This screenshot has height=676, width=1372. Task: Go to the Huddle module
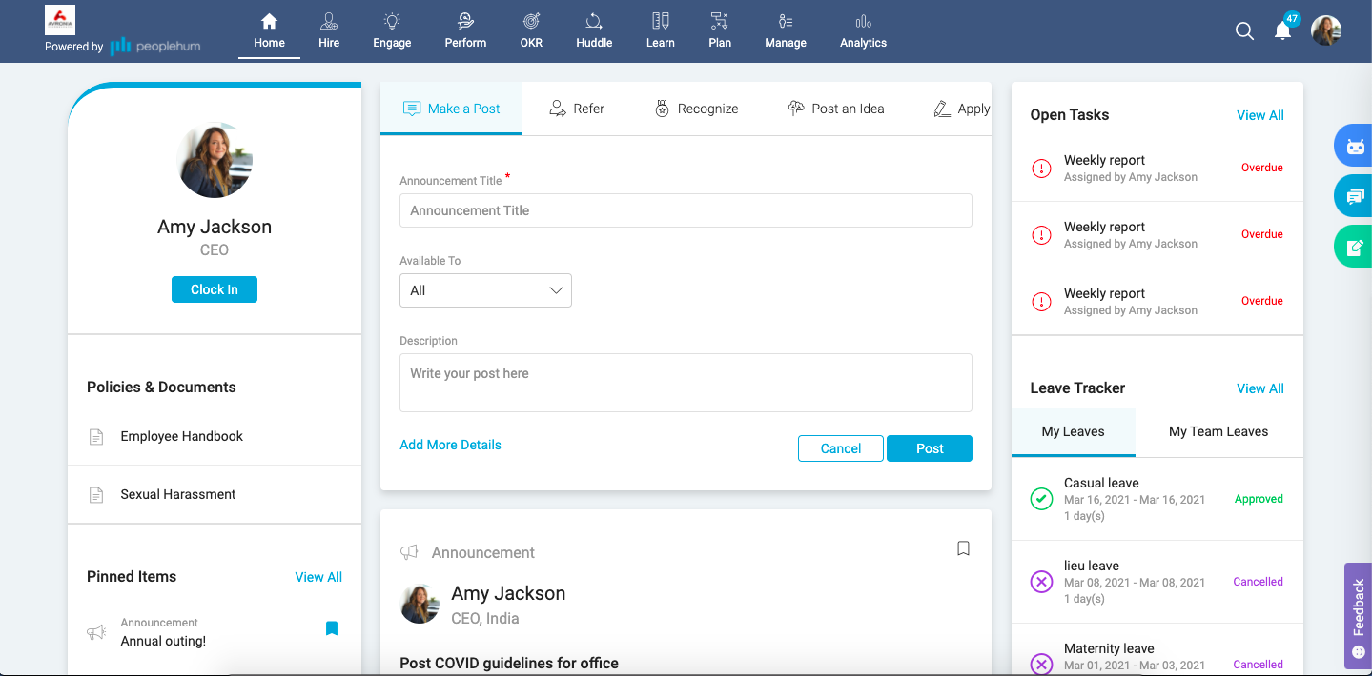pyautogui.click(x=594, y=31)
